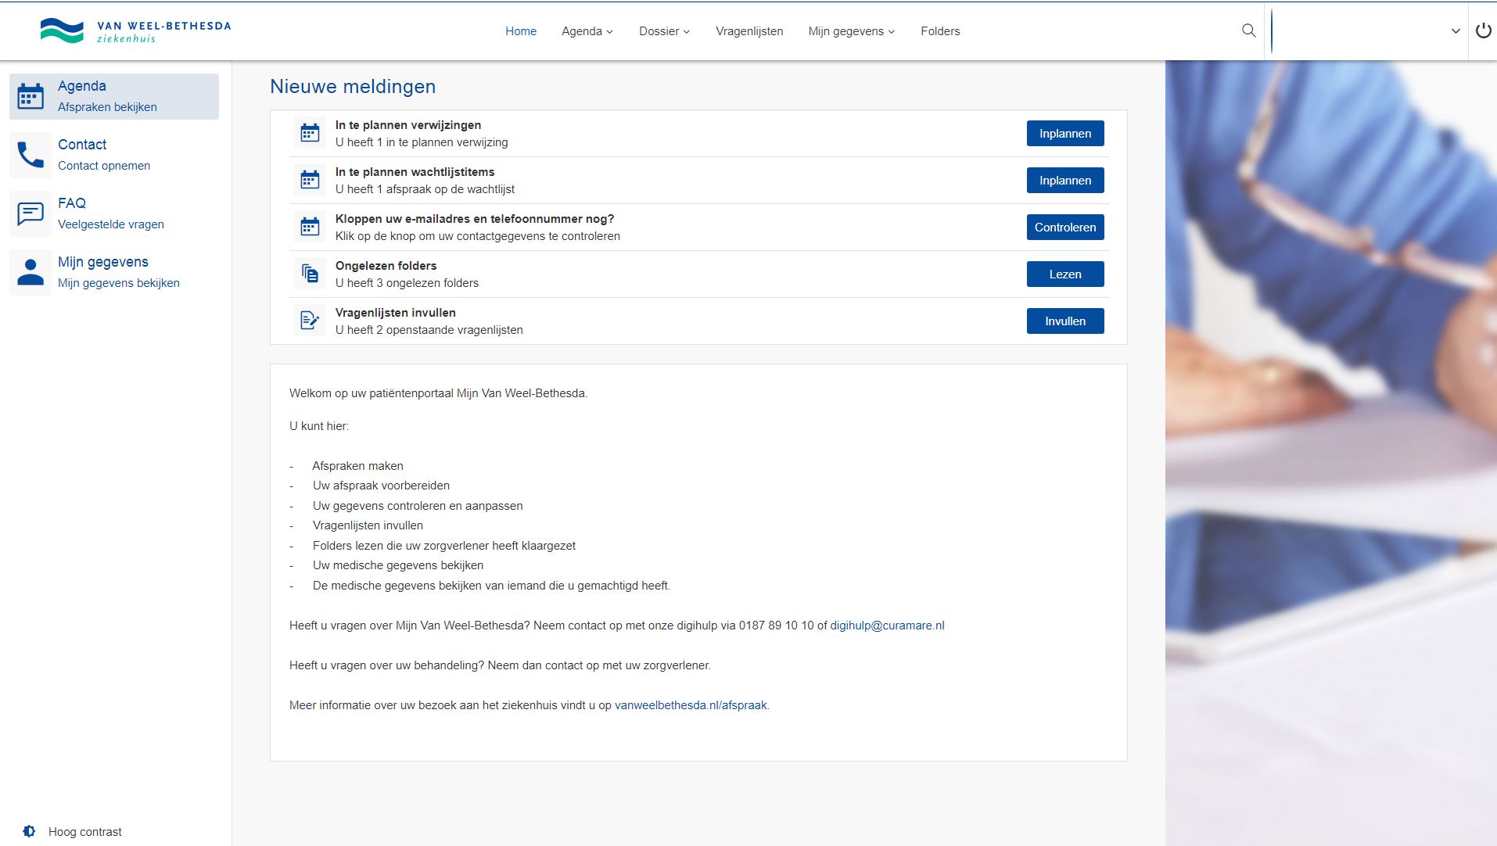Viewport: 1497px width, 846px height.
Task: Click the 'In te plannen verwijzingen' title
Action: (408, 125)
